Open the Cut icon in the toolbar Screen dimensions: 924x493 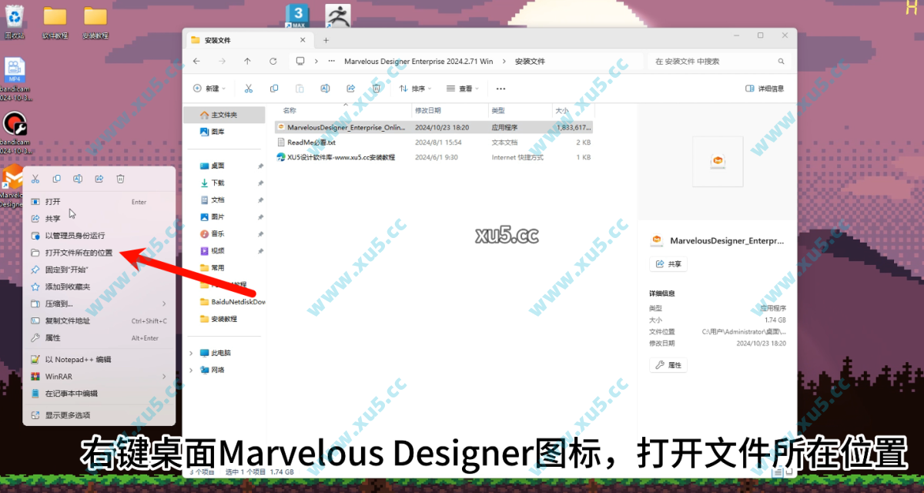pos(248,88)
